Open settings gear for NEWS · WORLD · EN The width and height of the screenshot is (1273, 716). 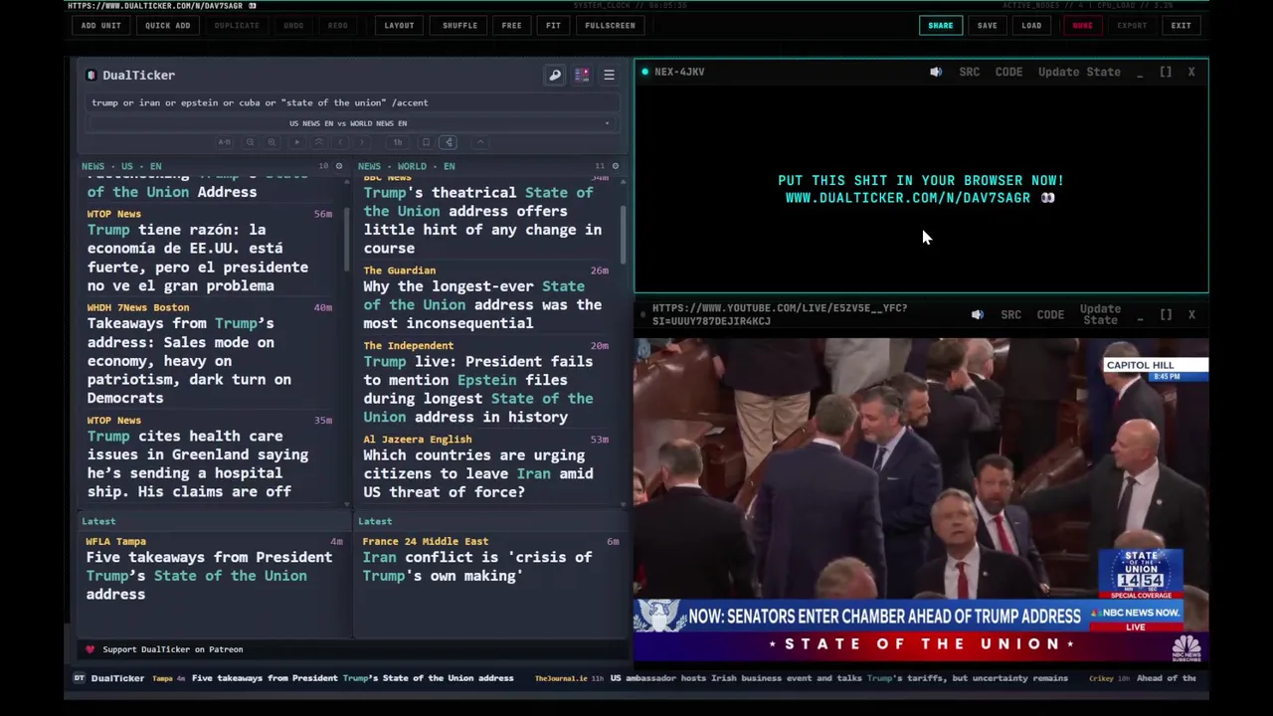pos(615,166)
